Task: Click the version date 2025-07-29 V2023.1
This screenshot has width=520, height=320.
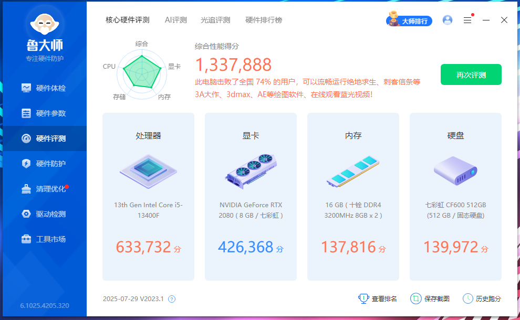Action: [x=133, y=299]
